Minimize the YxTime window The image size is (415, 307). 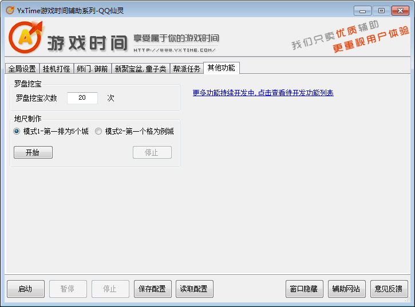coord(362,10)
